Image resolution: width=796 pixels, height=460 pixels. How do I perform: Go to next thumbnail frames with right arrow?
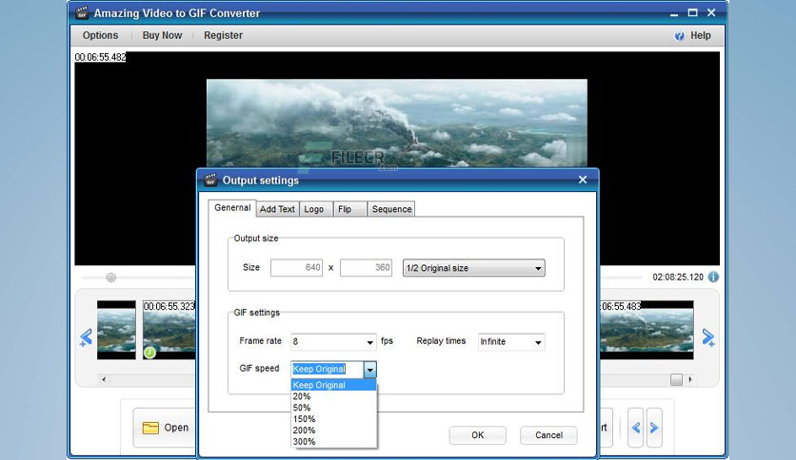pos(708,337)
